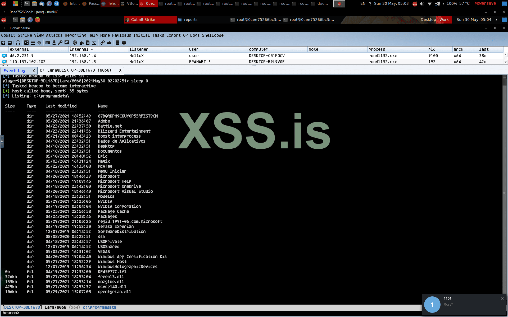Screen dimensions: 508x317
Task: Open the Attacks menu
Action: 54,35
